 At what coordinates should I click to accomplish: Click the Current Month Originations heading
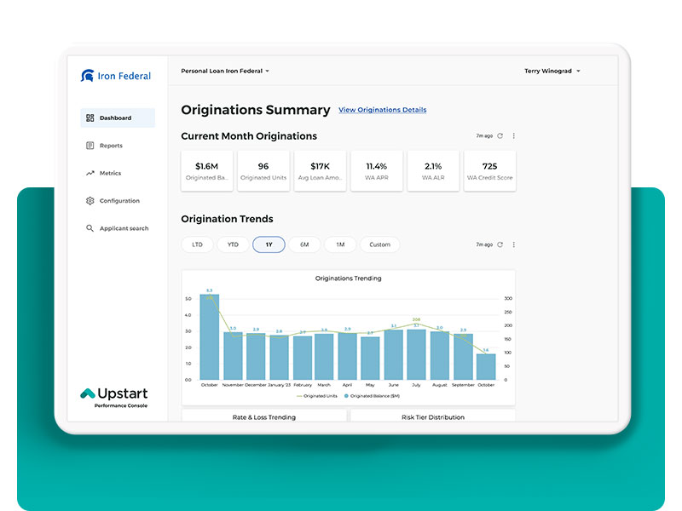pyautogui.click(x=249, y=136)
